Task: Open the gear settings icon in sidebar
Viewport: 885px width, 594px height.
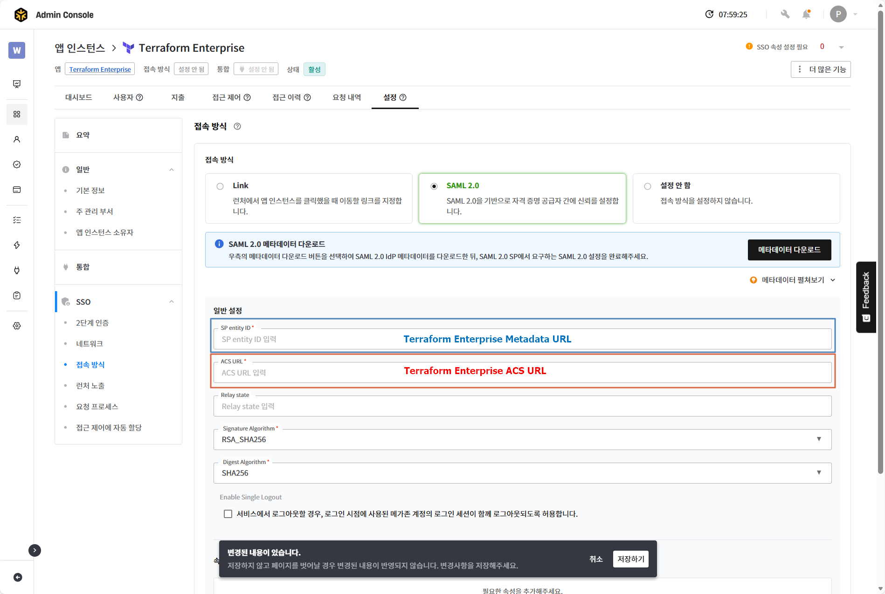Action: click(x=17, y=326)
